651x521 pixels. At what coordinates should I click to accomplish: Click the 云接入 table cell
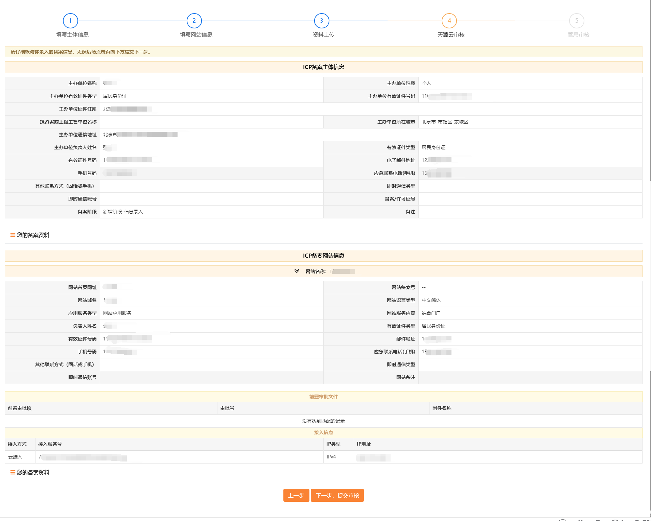tap(20, 457)
